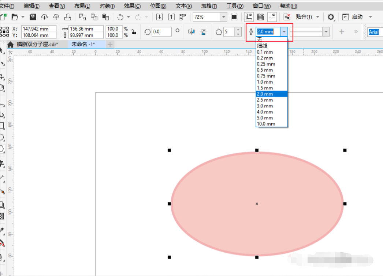Toggle show rulers icon
Image resolution: width=383 pixels, height=276 pixels.
point(249,17)
